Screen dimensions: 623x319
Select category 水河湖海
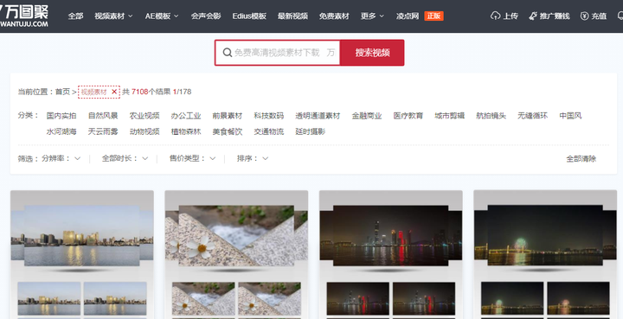61,131
